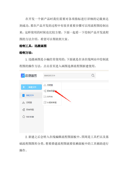
Task: Choose 思维导图 in the new file dropdown menu
Action: (51, 91)
